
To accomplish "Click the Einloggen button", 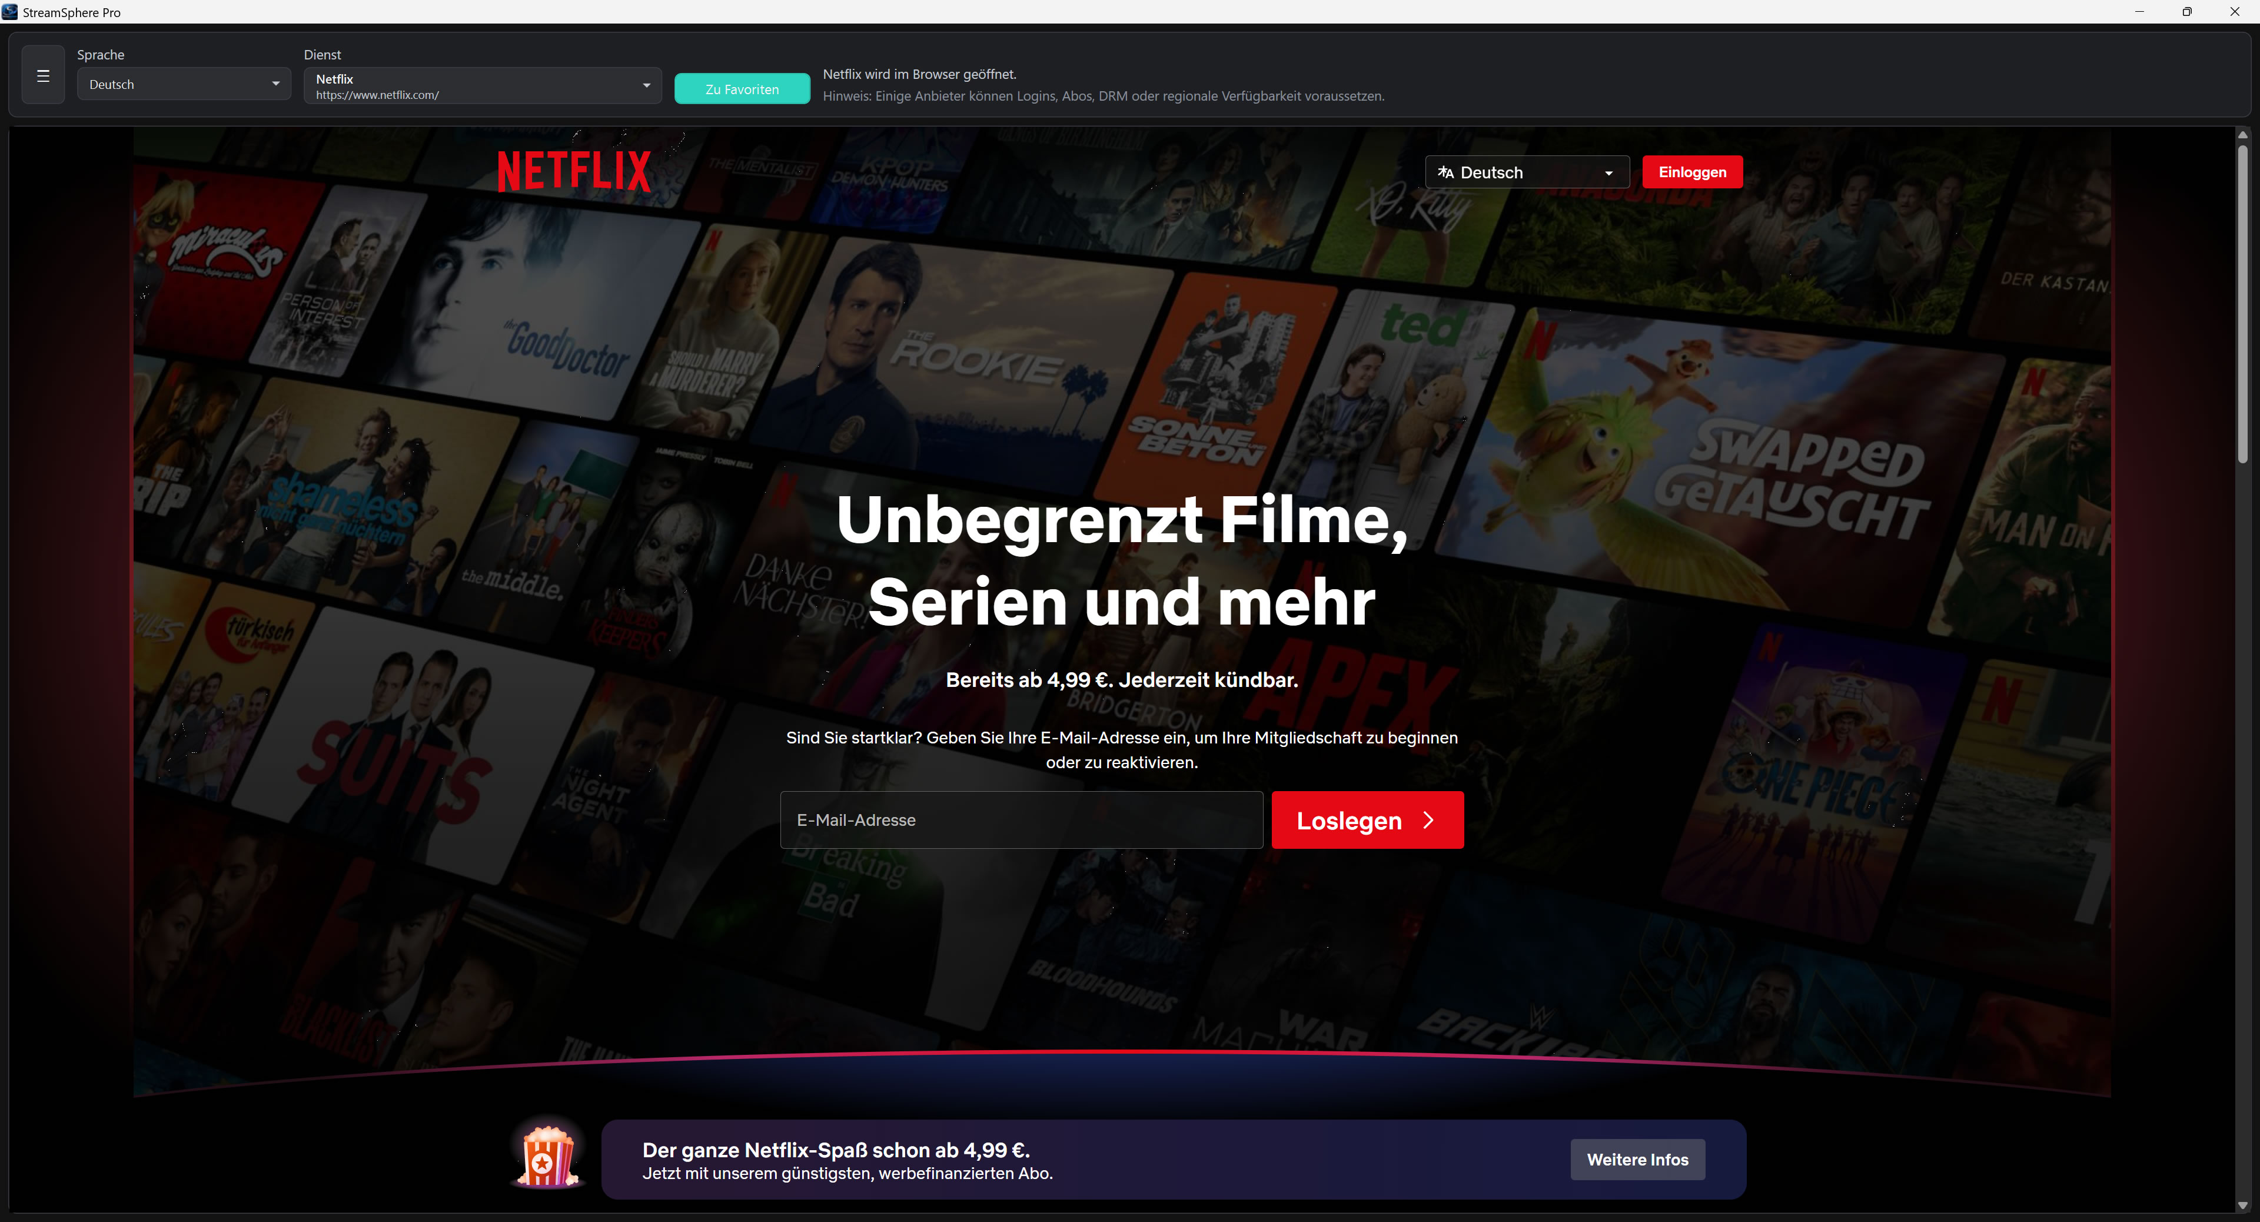I will click(x=1693, y=172).
